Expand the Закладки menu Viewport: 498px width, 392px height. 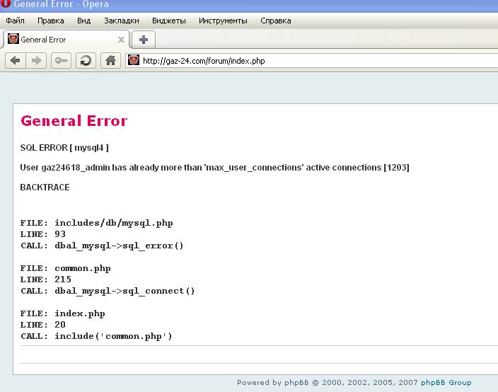(x=121, y=21)
